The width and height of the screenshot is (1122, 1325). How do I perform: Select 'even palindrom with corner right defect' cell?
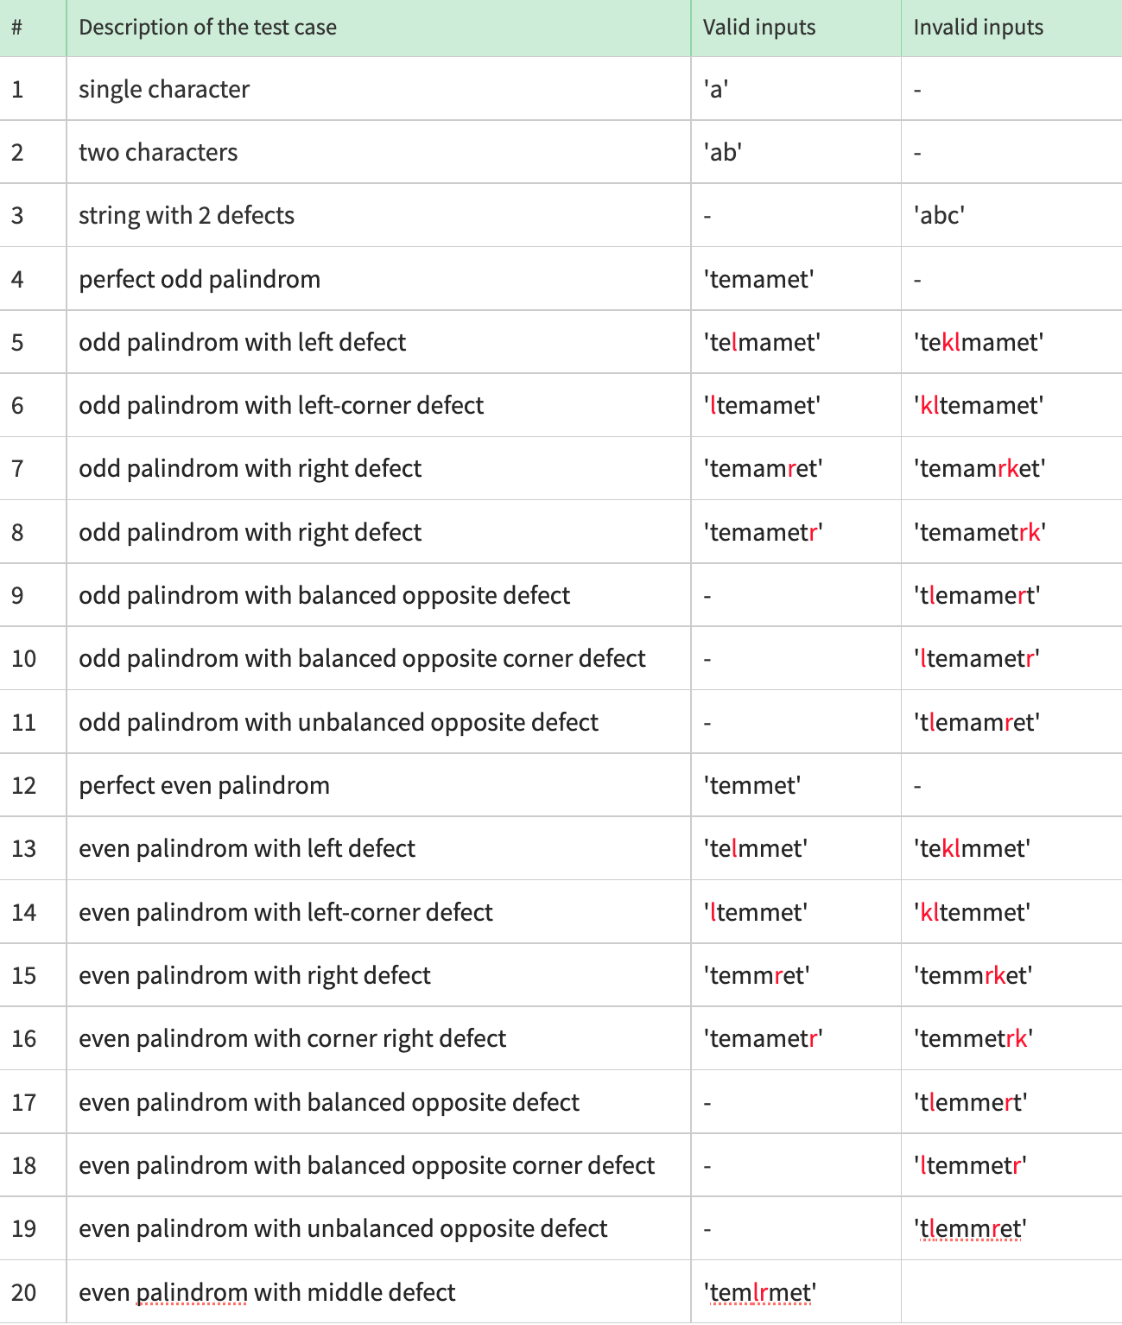point(378,1038)
